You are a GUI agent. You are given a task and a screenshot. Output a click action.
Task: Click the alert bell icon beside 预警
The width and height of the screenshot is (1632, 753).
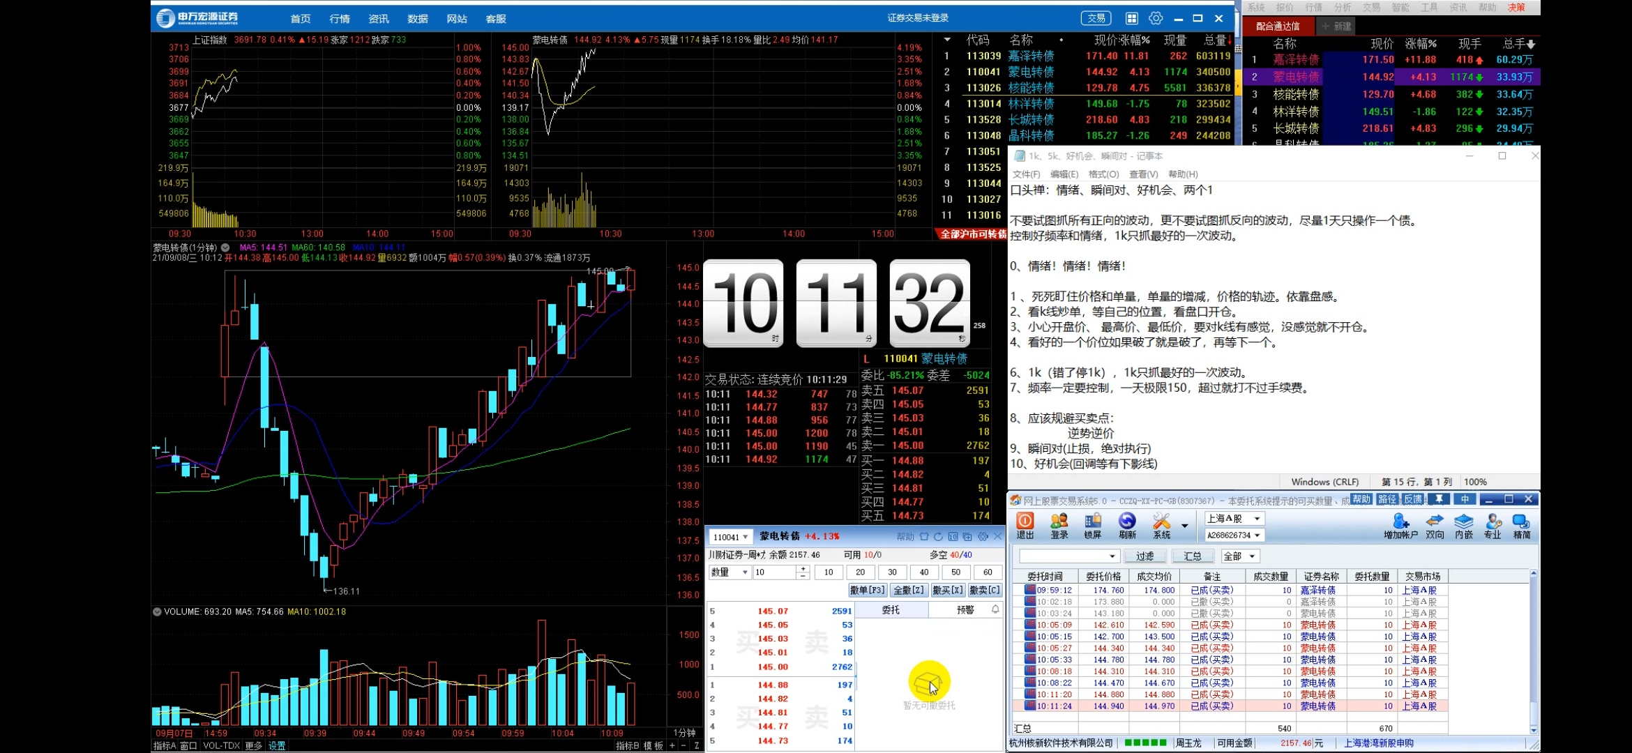click(x=995, y=609)
